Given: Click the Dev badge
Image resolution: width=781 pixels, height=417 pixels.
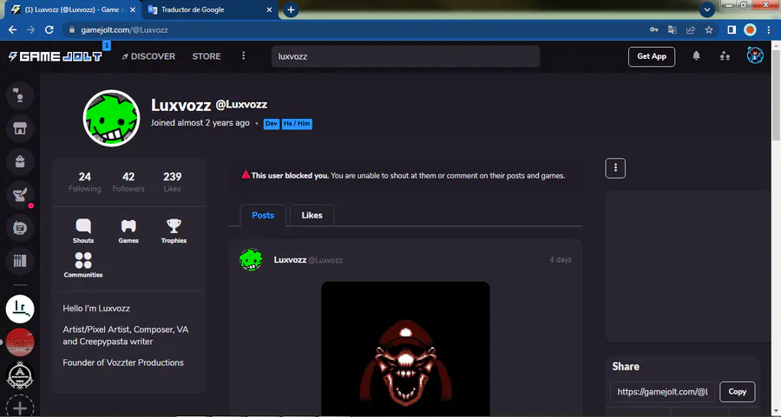Looking at the screenshot, I should click(272, 124).
